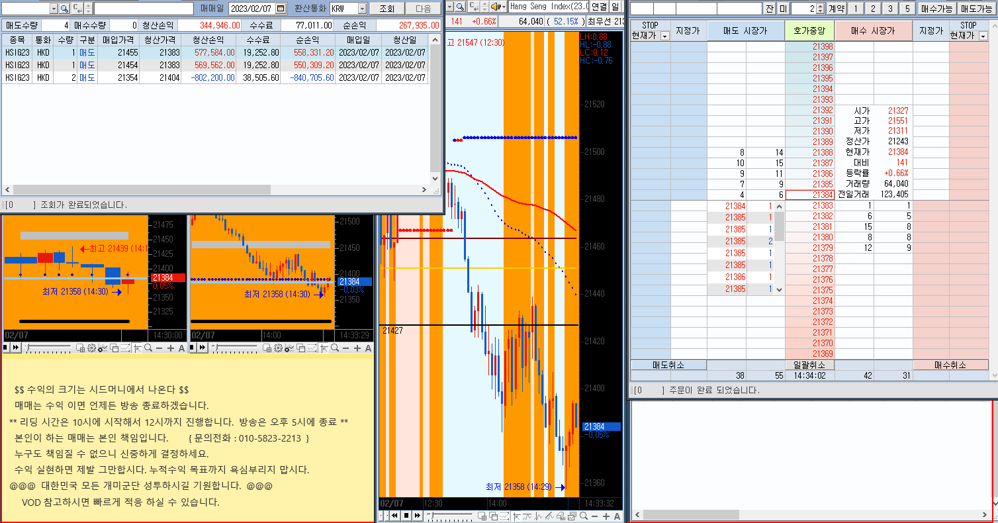Toggle the 연결 button on chart header
This screenshot has height=523, width=998.
[599, 7]
